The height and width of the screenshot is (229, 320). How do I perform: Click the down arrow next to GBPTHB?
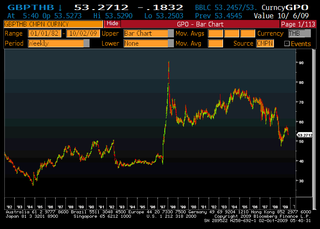coord(60,7)
